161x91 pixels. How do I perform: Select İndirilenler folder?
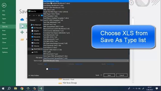coord(36,34)
